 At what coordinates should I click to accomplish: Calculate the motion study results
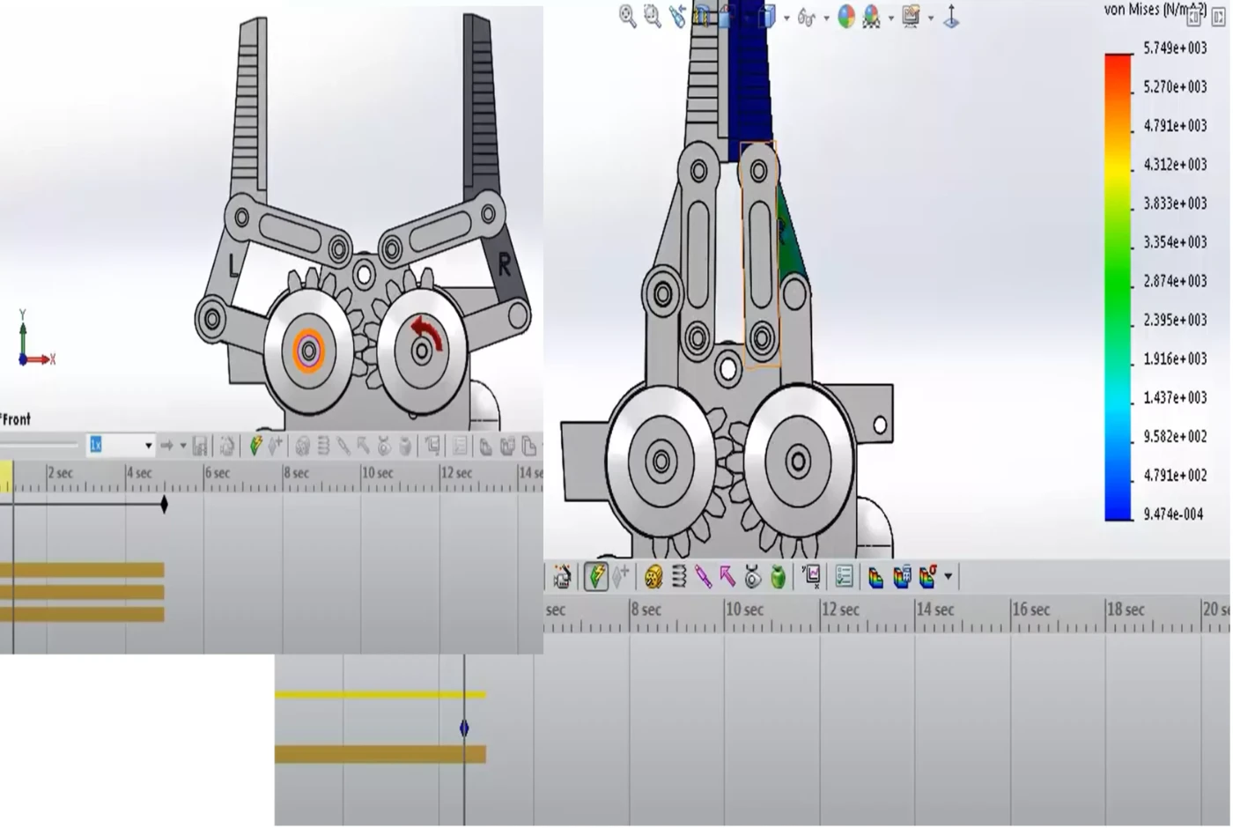(594, 577)
